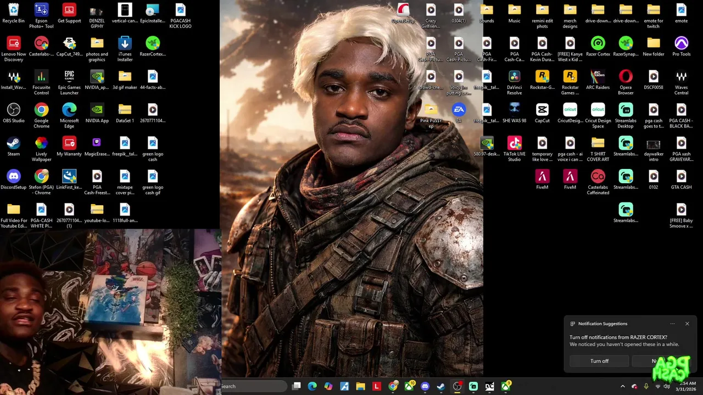The image size is (703, 395).
Task: Select the PGACASH KICK LOGO file
Action: pyautogui.click(x=180, y=16)
